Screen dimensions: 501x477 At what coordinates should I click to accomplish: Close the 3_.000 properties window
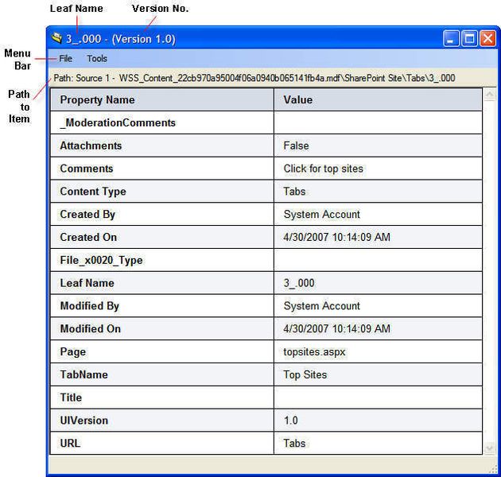click(488, 39)
